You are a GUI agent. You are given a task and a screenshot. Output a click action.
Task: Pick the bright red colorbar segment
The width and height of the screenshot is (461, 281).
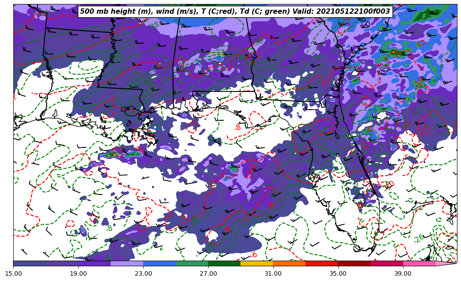click(x=321, y=263)
